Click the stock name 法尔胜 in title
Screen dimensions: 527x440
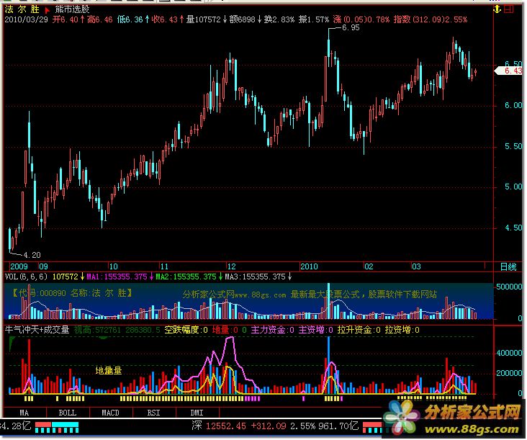tap(22, 9)
